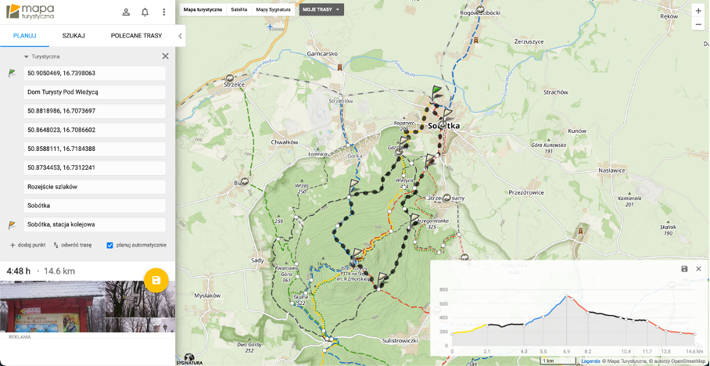Select the Satelita map layer

click(238, 9)
